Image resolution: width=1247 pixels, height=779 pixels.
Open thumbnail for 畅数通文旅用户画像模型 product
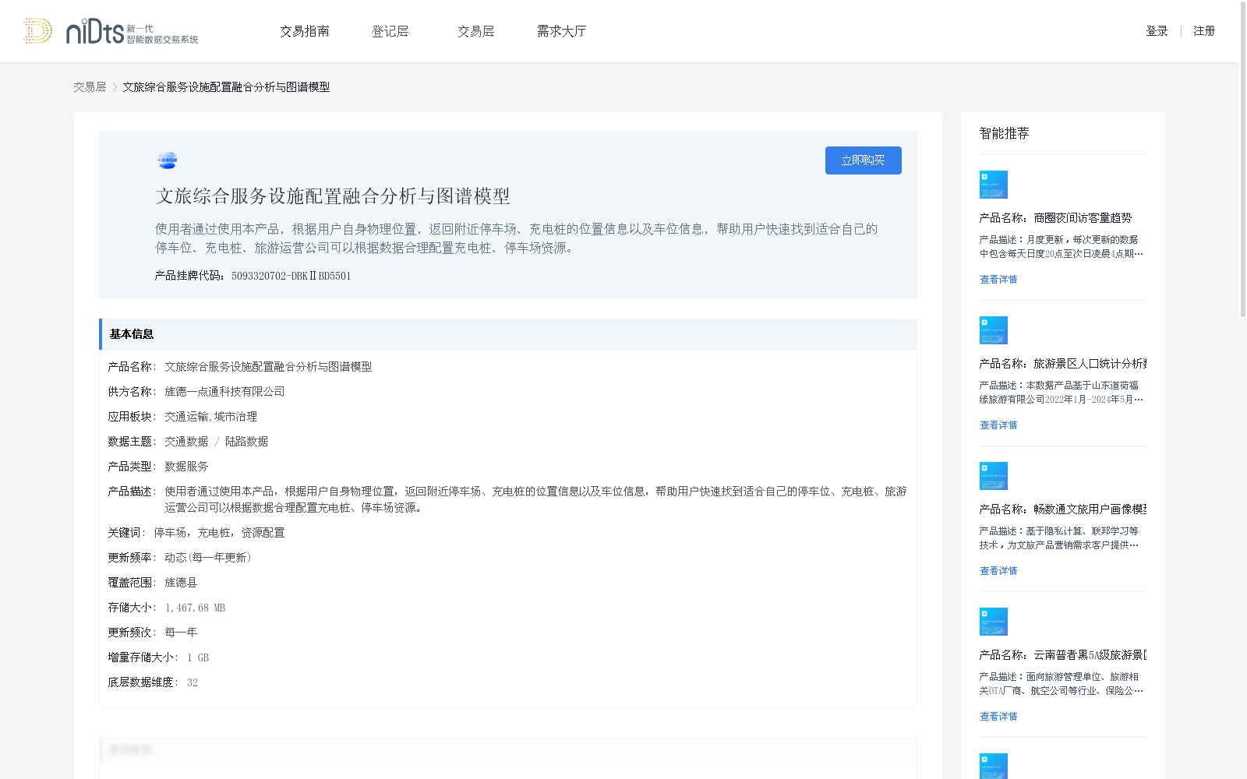pos(994,476)
